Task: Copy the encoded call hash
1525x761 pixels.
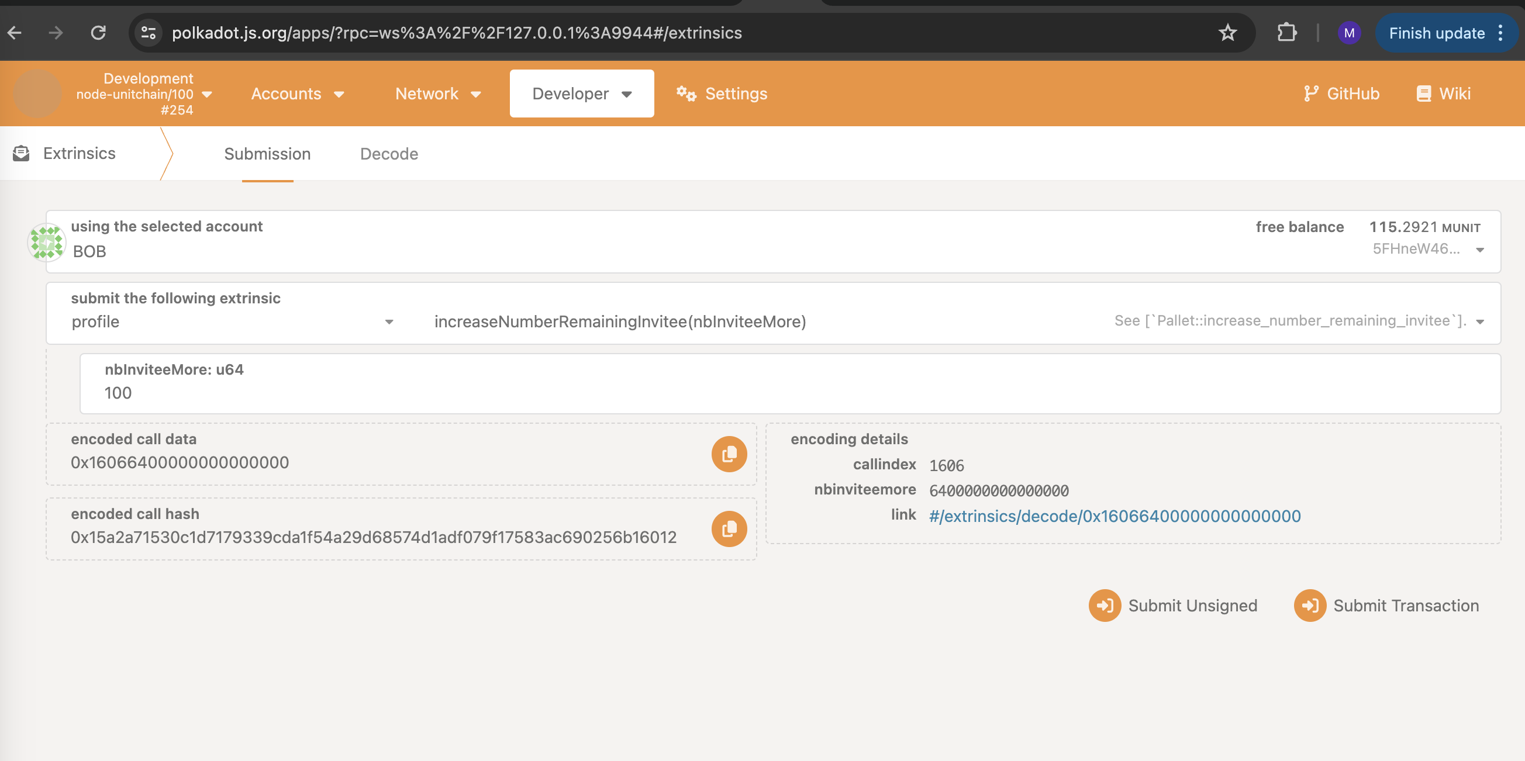Action: (729, 529)
